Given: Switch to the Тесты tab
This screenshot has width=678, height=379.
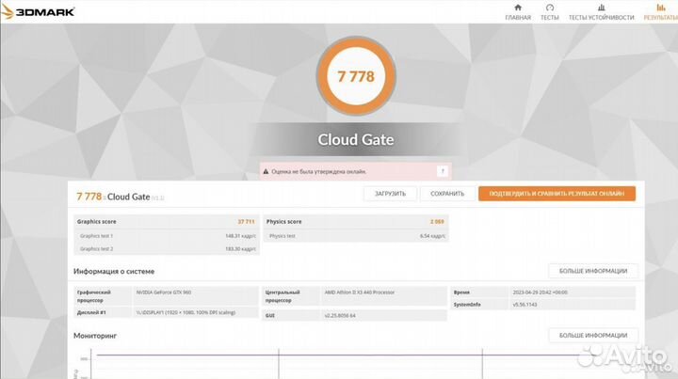Looking at the screenshot, I should pyautogui.click(x=550, y=12).
